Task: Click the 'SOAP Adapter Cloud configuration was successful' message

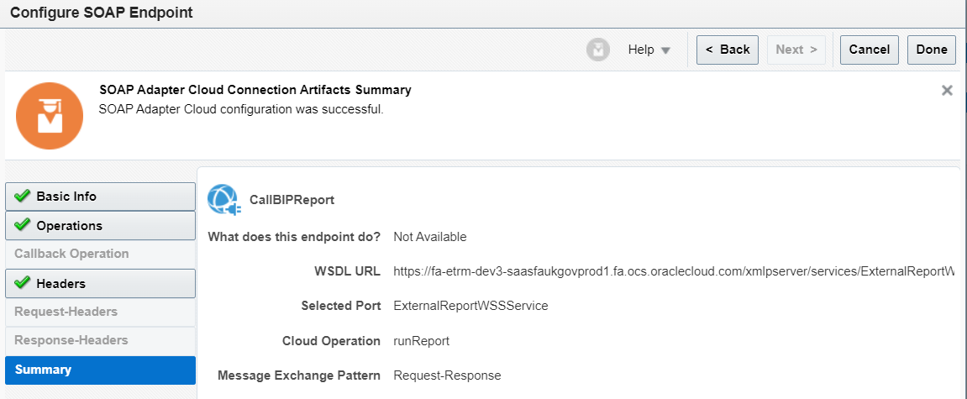Action: [x=241, y=110]
